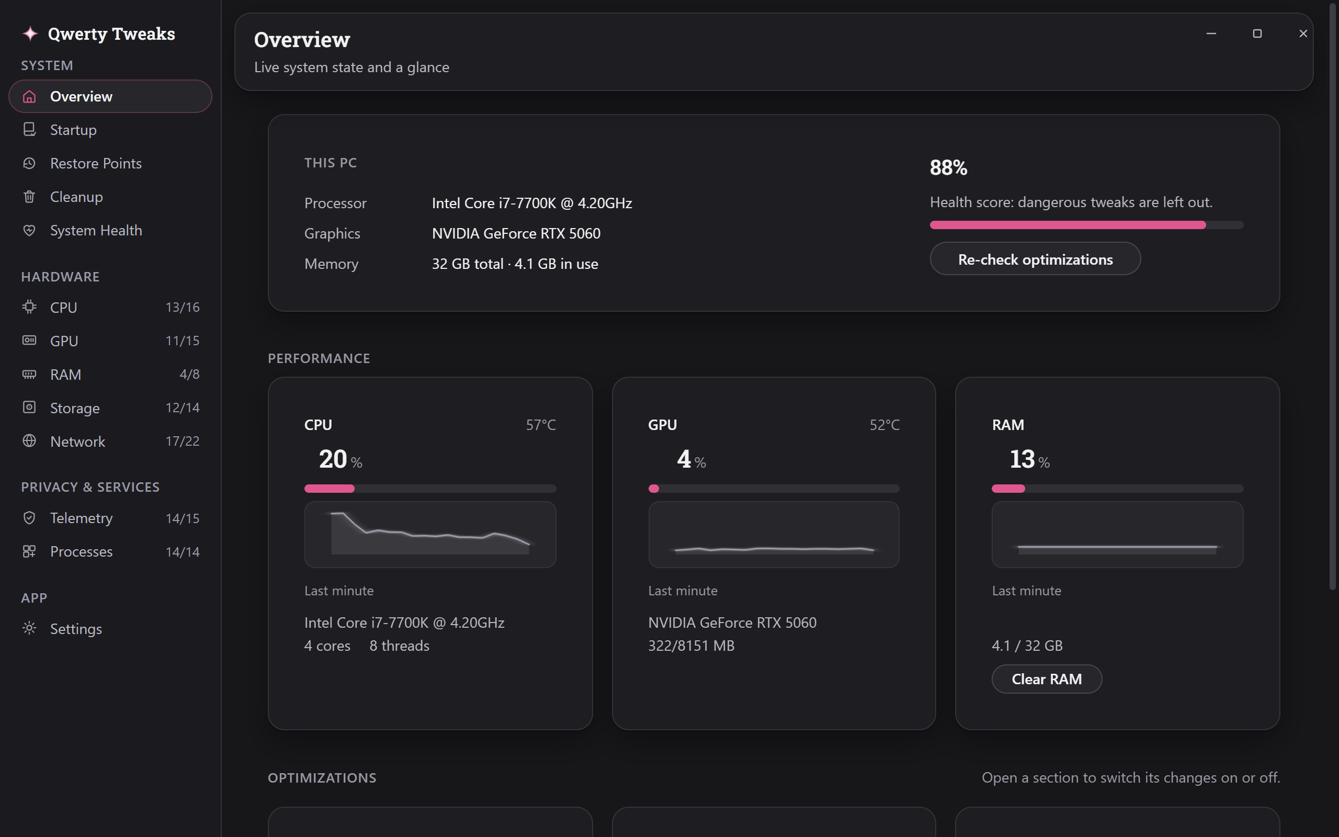Viewport: 1339px width, 837px height.
Task: Click the Telemetry shield icon
Action: pyautogui.click(x=29, y=517)
